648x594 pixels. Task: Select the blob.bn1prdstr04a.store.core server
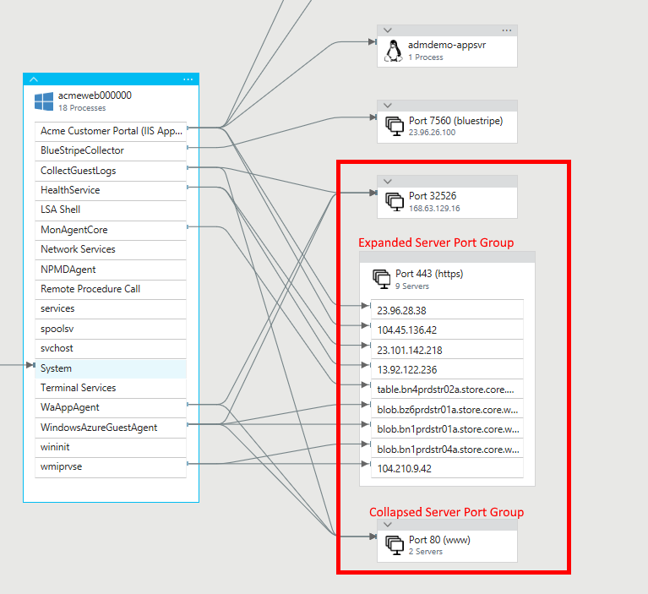tap(447, 449)
